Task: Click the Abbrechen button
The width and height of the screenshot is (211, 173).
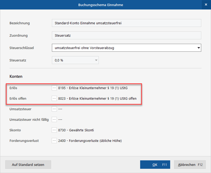Action: point(190,165)
